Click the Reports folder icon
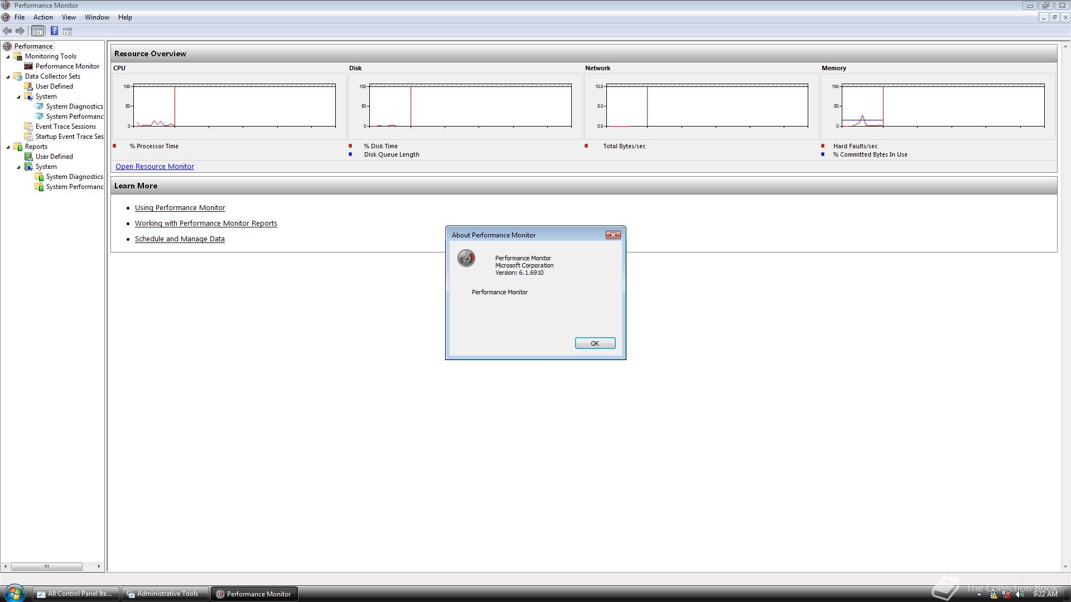This screenshot has width=1071, height=602. [x=18, y=147]
